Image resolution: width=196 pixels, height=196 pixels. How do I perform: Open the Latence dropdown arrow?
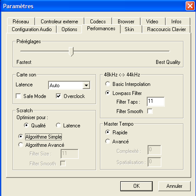[86, 85]
